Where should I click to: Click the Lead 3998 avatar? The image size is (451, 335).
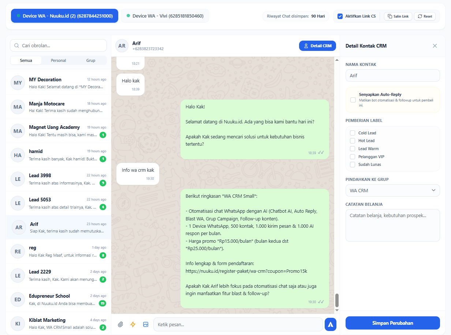click(18, 179)
